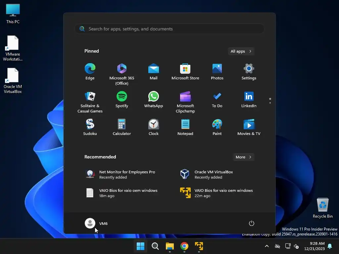Viewport: 339px width, 254px height.
Task: Open Spotify
Action: coord(122,100)
